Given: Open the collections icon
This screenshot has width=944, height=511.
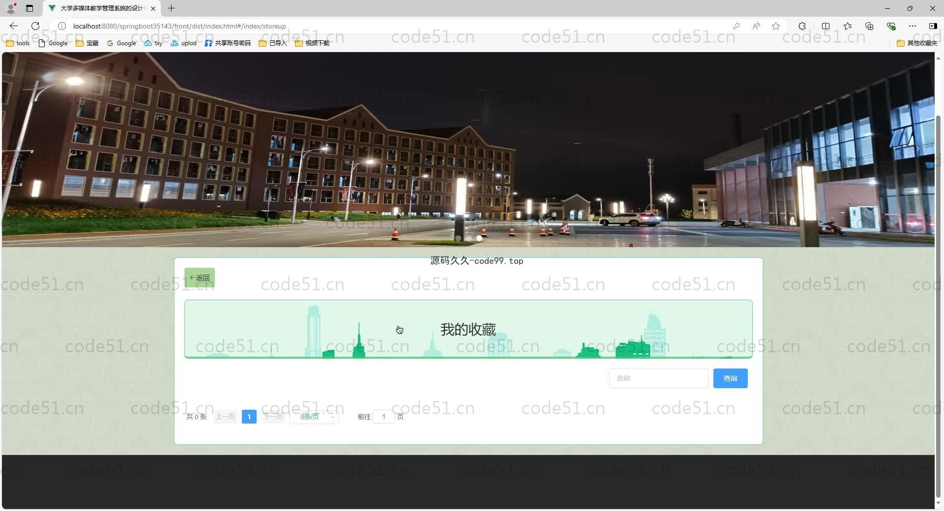Looking at the screenshot, I should (869, 26).
